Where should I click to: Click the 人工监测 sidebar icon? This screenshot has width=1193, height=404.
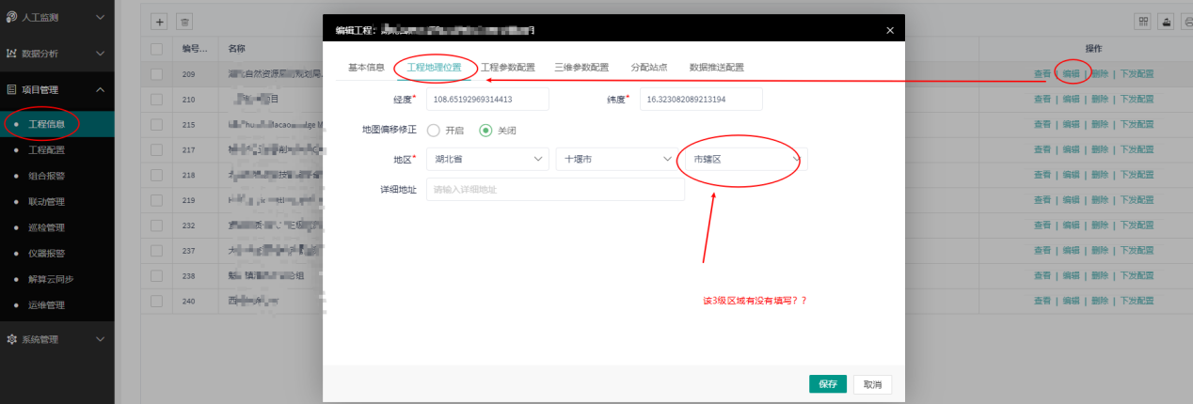(11, 17)
